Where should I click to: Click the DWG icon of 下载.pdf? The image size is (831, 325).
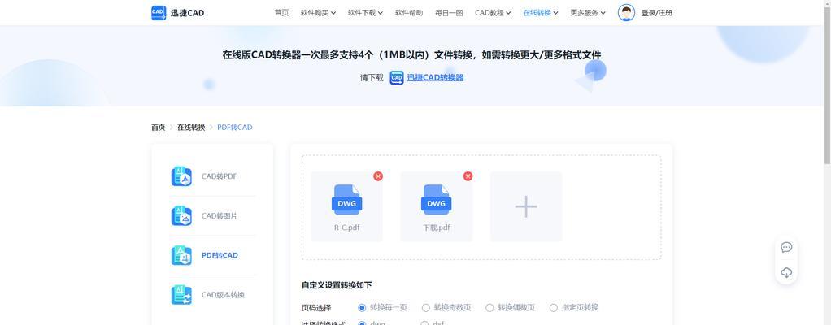click(436, 200)
